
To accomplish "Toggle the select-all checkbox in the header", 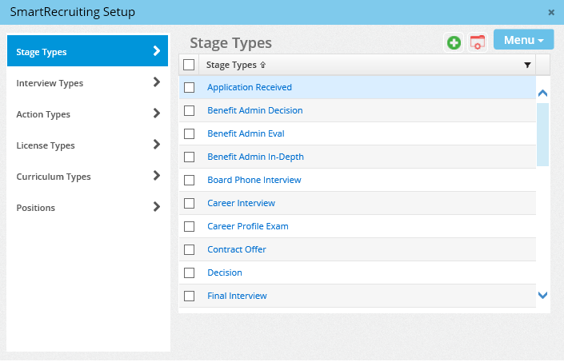I will pyautogui.click(x=189, y=65).
